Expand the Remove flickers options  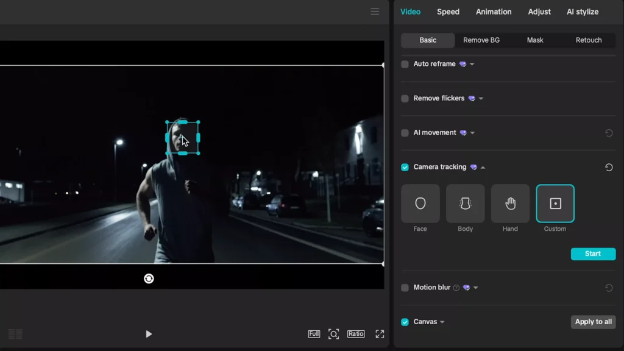pos(481,98)
